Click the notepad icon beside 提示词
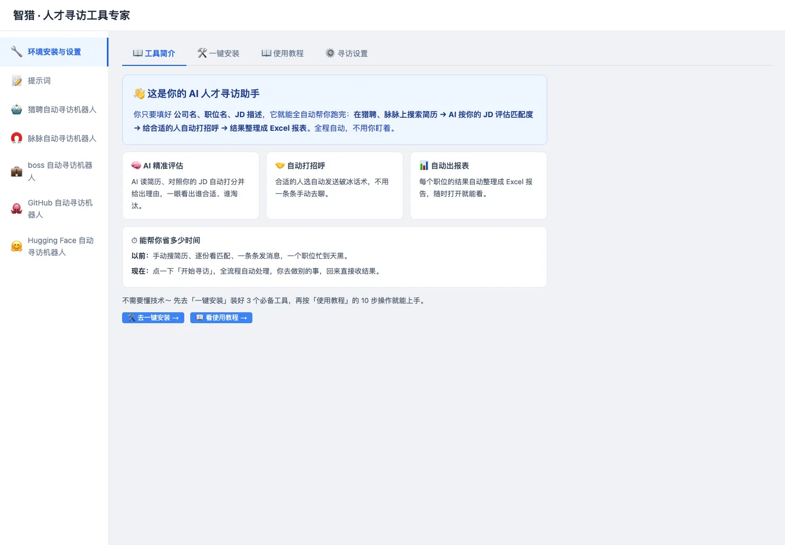 click(17, 81)
